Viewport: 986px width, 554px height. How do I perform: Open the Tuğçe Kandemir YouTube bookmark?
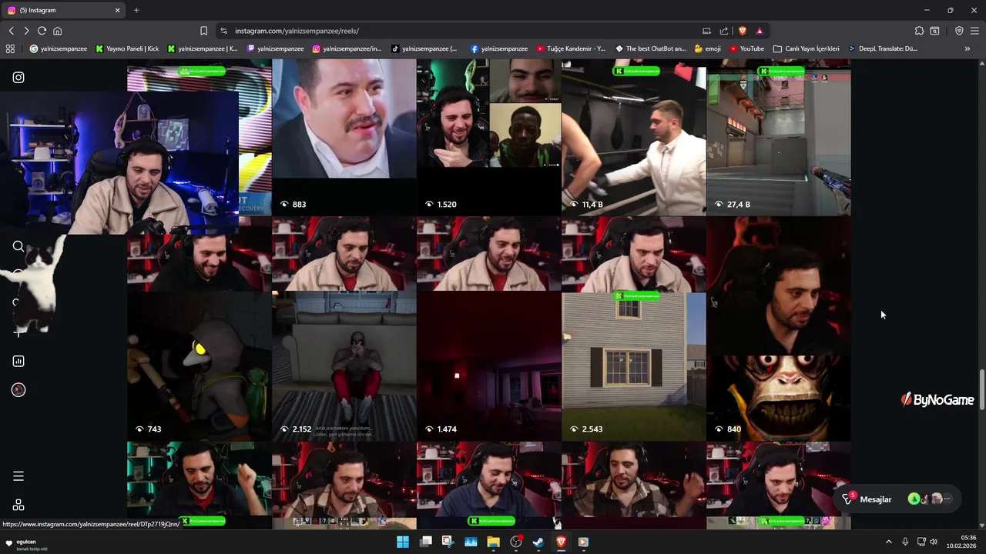pos(571,48)
